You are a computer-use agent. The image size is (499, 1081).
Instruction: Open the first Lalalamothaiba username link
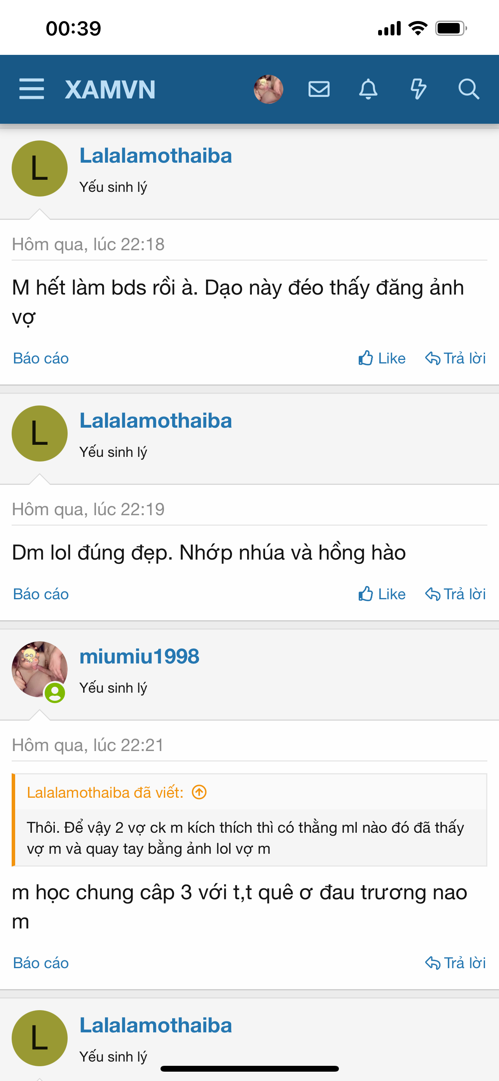tap(155, 156)
